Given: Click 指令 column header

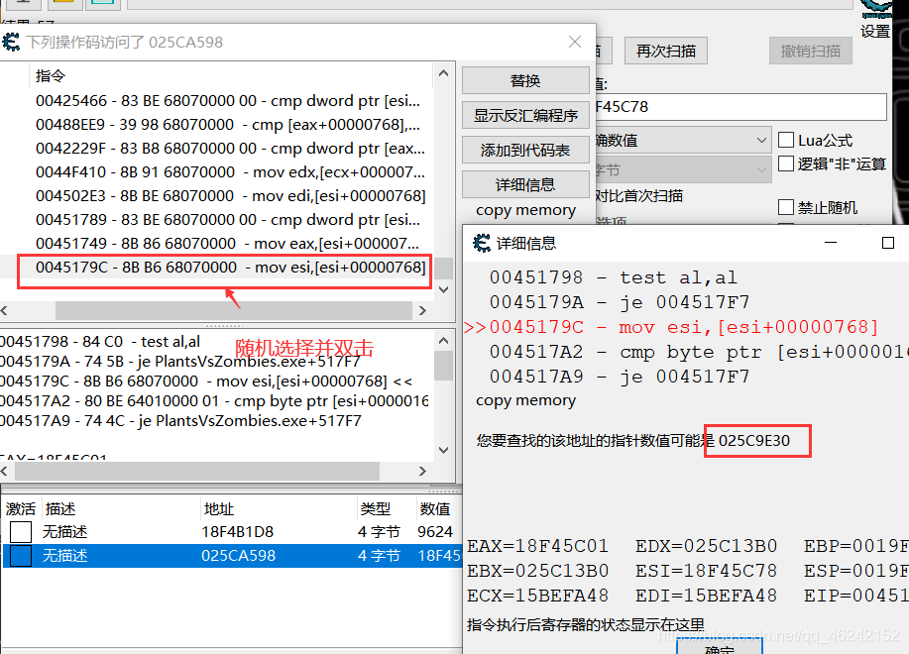Looking at the screenshot, I should pyautogui.click(x=51, y=76).
